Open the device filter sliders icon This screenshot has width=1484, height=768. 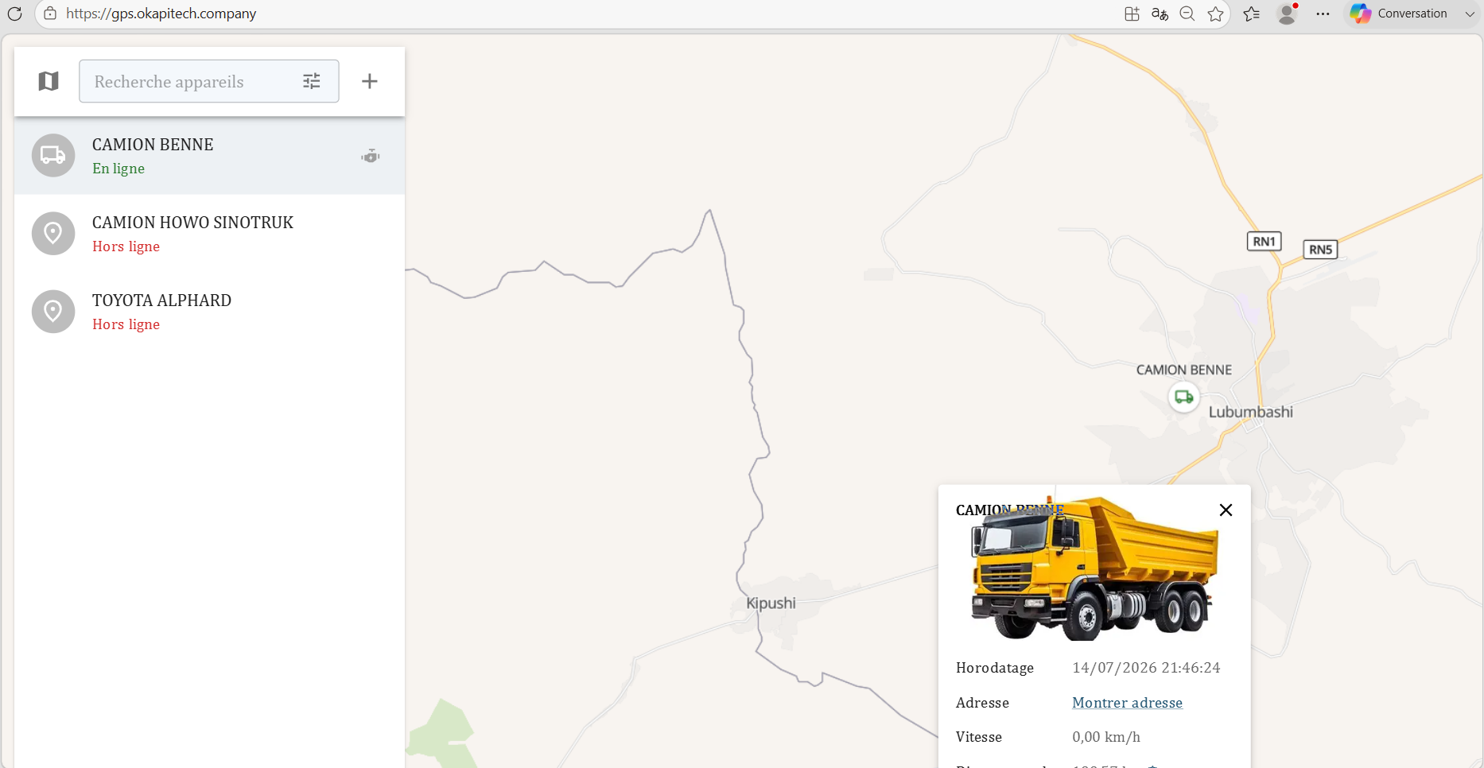coord(312,81)
